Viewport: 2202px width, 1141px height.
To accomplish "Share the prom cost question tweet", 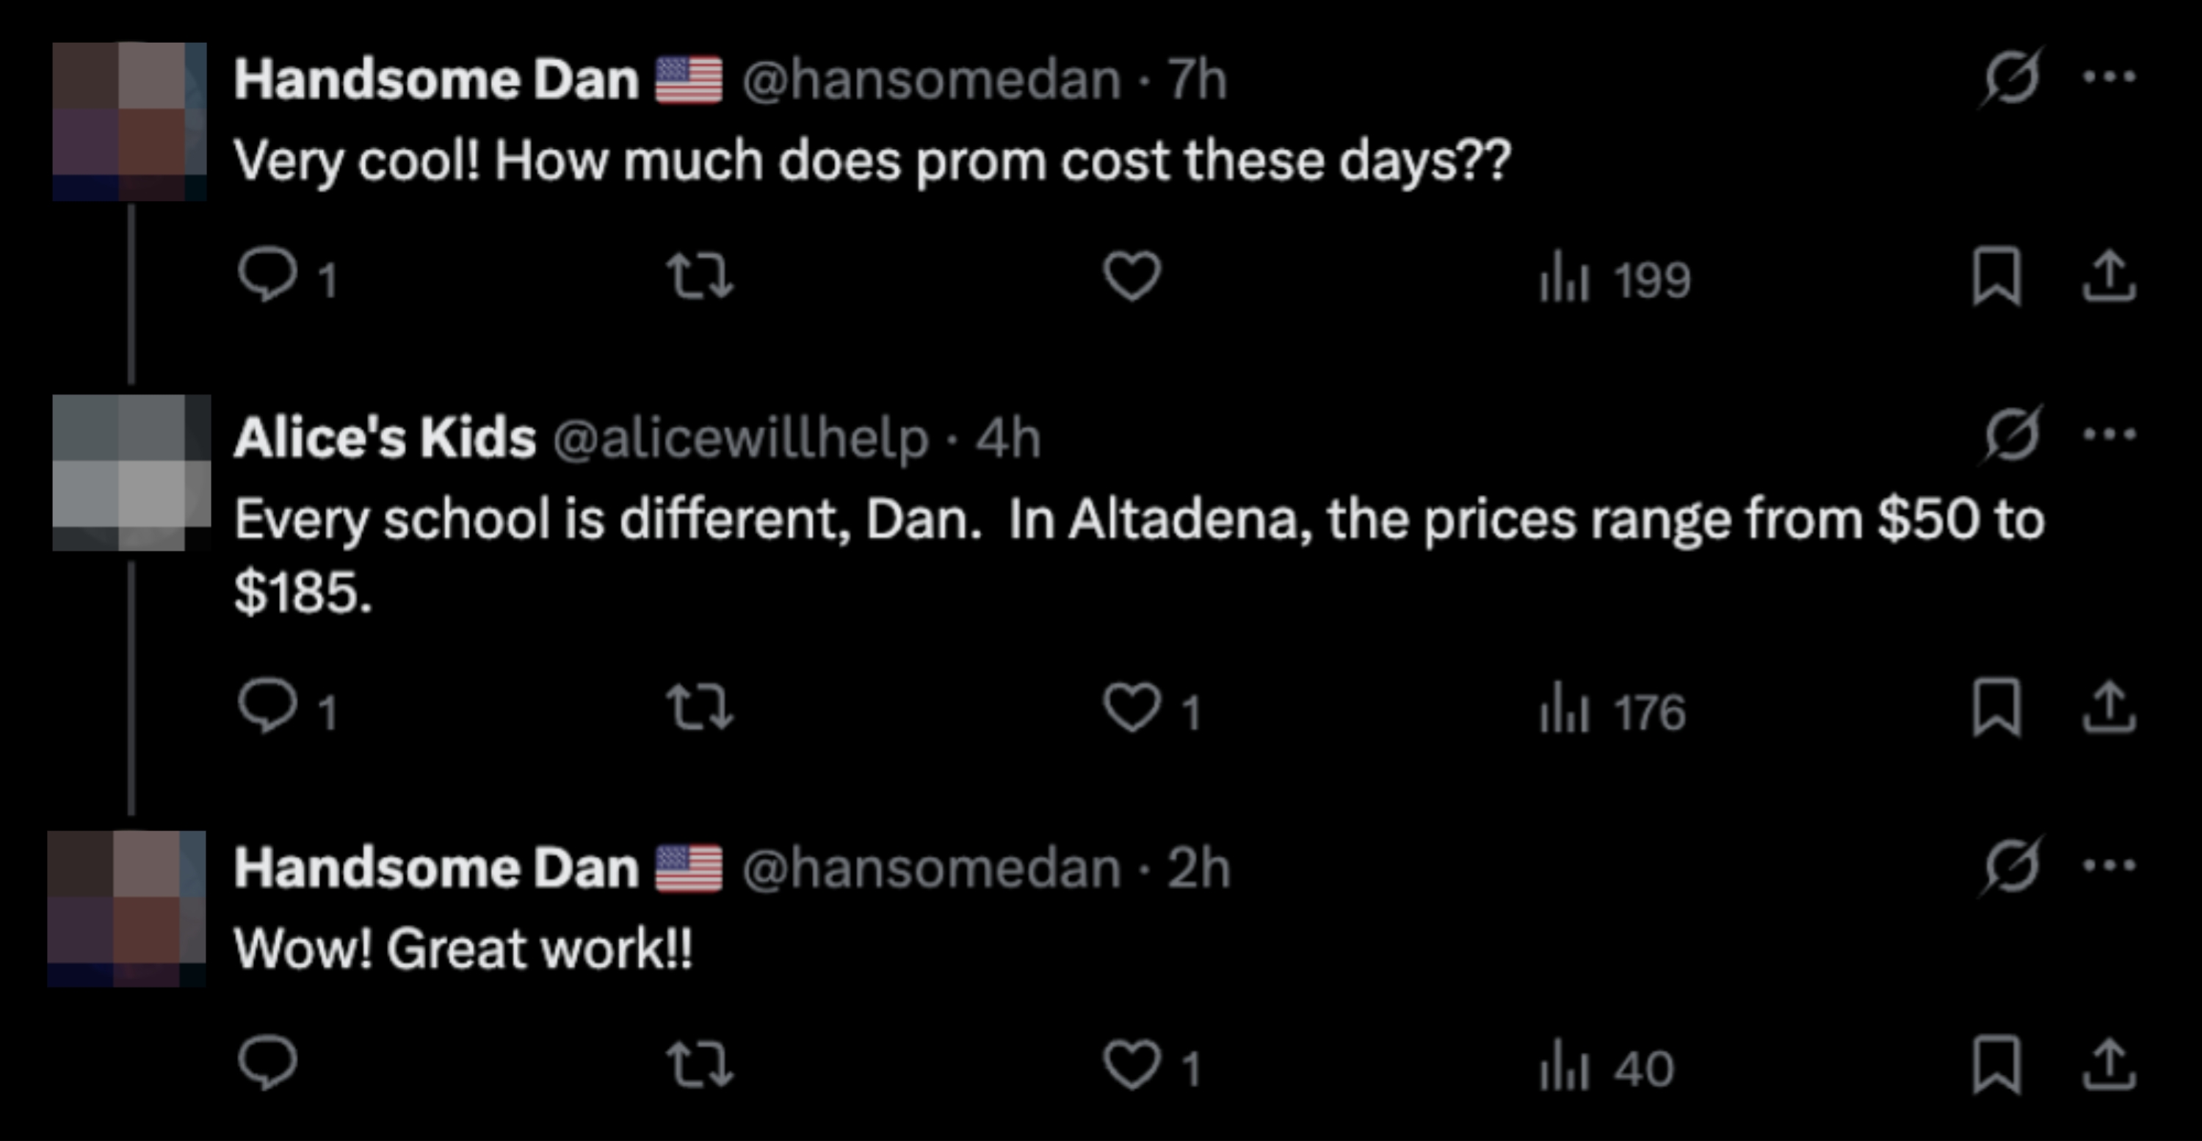I will click(2109, 275).
